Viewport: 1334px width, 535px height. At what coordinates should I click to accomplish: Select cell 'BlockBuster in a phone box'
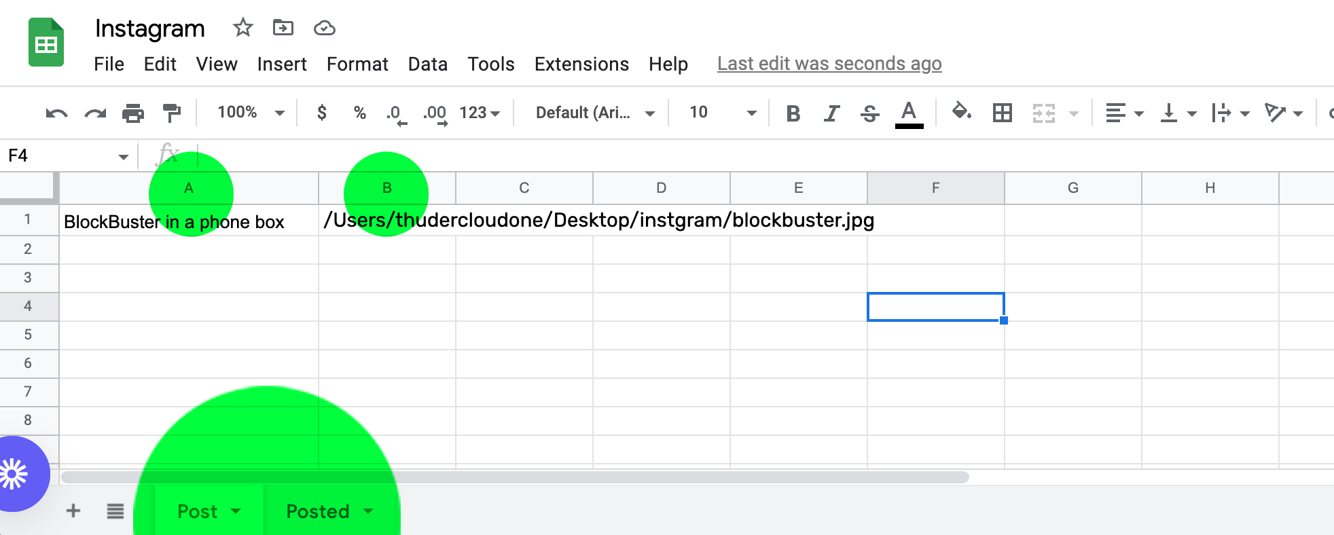point(189,221)
